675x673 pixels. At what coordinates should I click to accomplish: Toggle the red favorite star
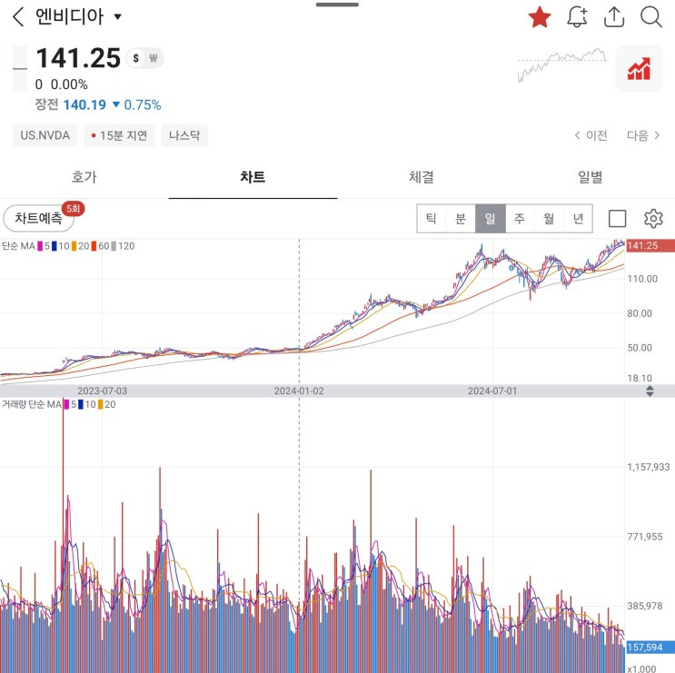pyautogui.click(x=540, y=16)
